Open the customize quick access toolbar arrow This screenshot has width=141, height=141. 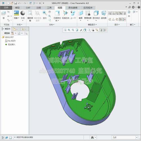43,3
